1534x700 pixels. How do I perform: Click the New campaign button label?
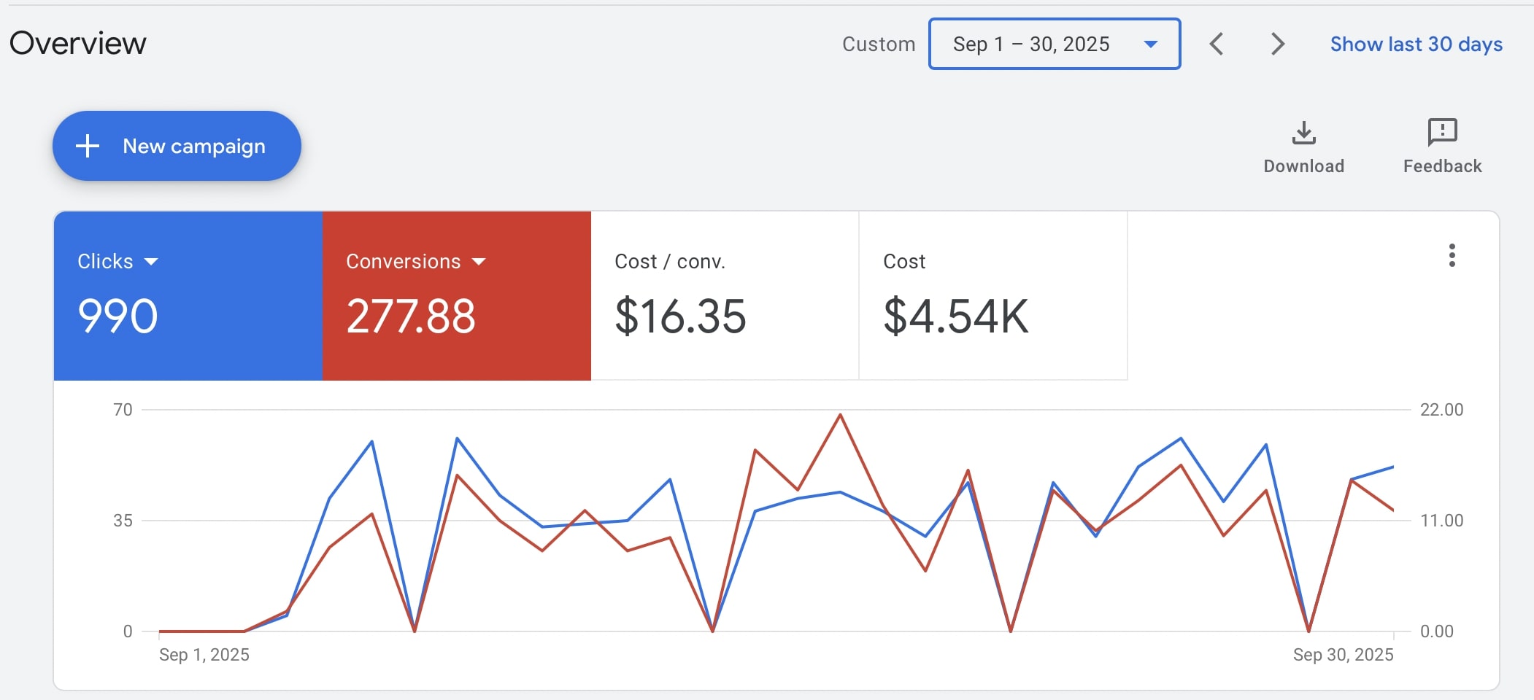point(193,146)
